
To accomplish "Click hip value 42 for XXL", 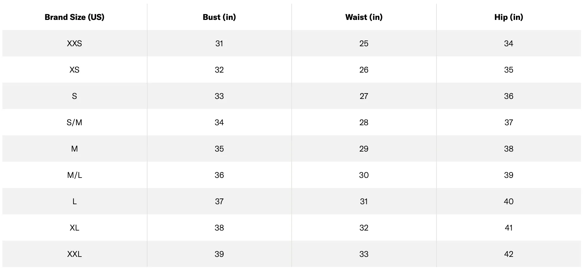I will click(509, 254).
